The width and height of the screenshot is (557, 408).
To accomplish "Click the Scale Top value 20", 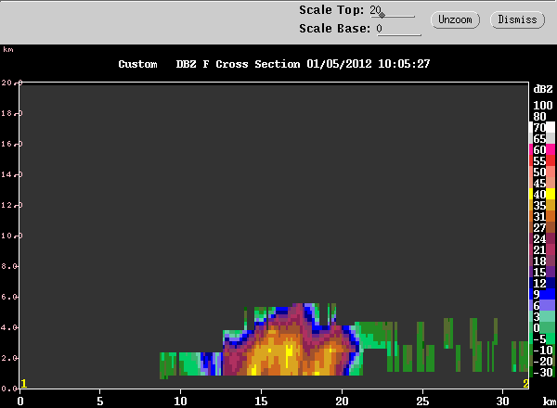I will (375, 10).
